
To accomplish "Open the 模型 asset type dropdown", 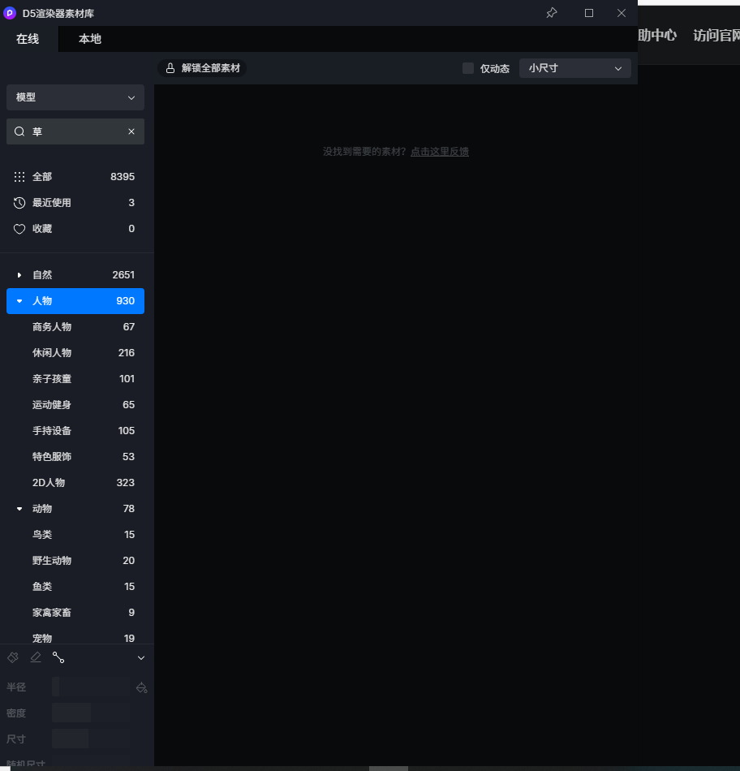I will pos(75,97).
